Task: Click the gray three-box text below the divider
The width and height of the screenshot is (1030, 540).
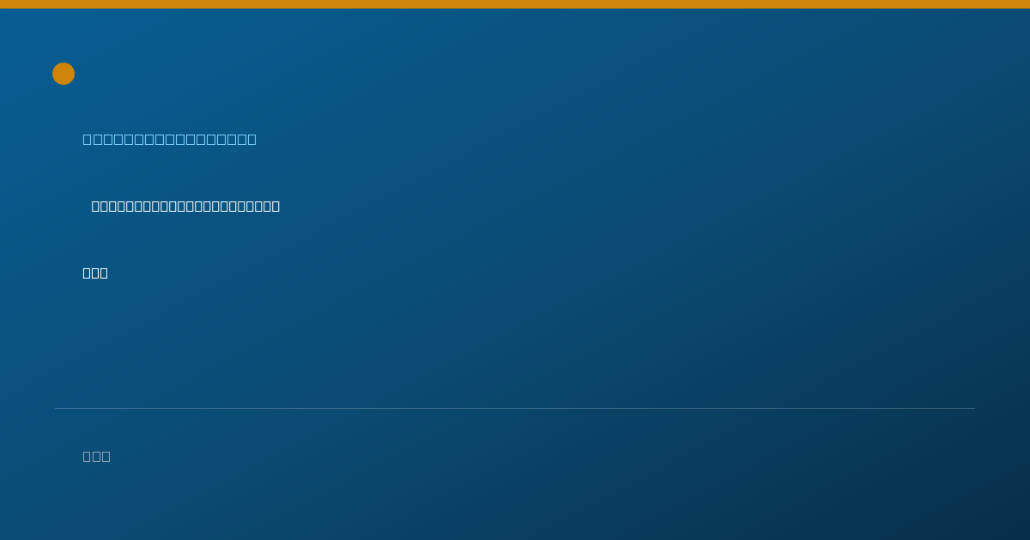Action: click(96, 456)
